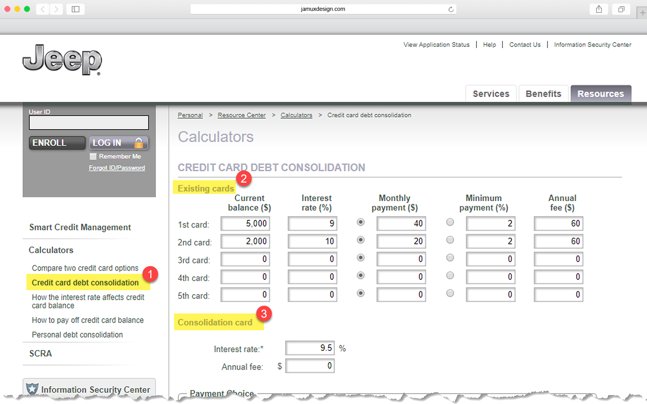
Task: Open View Application Status link
Action: (436, 45)
